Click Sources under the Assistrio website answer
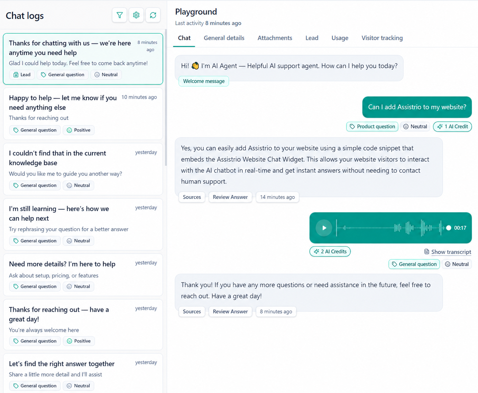 point(192,197)
